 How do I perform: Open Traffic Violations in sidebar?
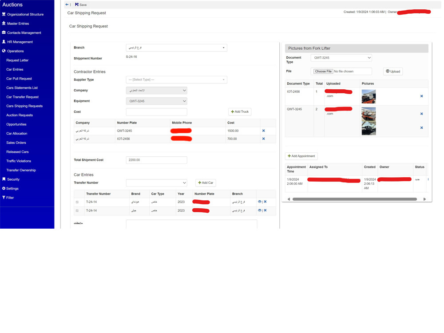coord(19,161)
